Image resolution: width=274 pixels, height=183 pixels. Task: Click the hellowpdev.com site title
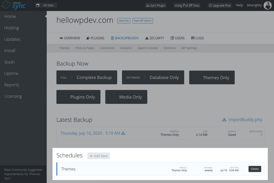click(85, 20)
